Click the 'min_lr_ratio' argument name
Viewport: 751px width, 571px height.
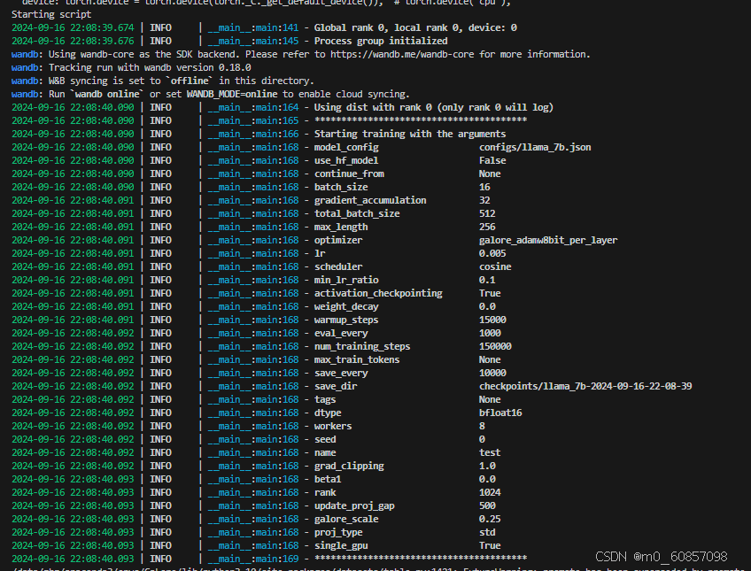pos(346,280)
